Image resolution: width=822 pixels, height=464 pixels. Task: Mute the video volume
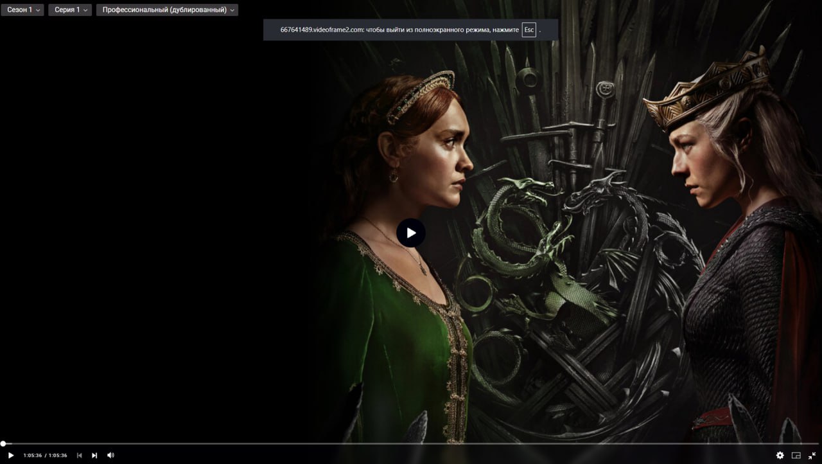[110, 455]
